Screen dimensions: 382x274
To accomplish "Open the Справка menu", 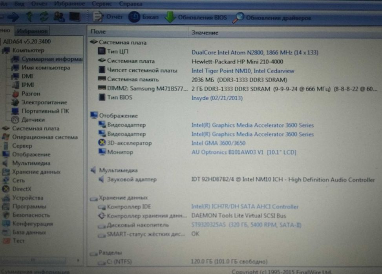I will pos(131,4).
